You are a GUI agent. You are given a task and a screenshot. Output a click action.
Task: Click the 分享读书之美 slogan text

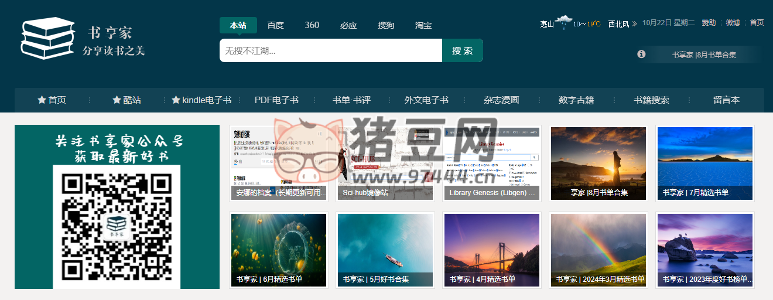coord(114,51)
